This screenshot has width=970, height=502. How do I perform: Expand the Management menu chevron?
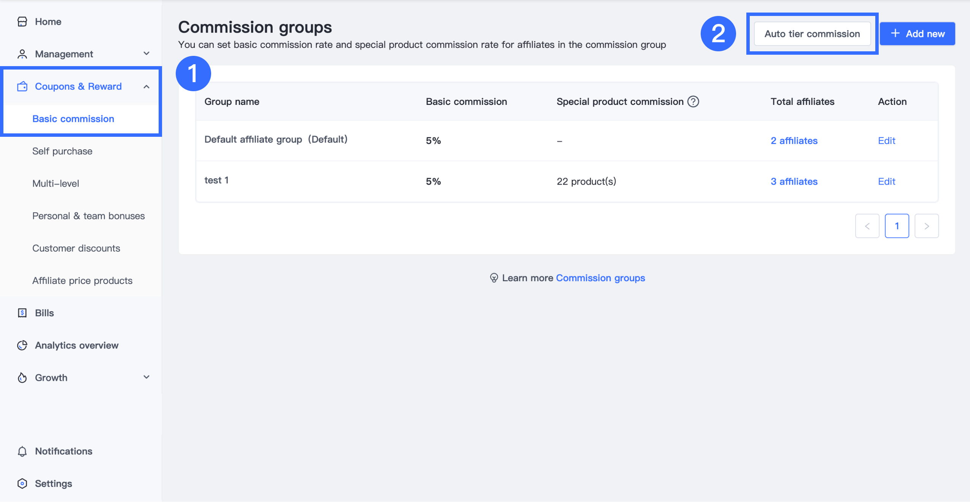[x=146, y=54]
